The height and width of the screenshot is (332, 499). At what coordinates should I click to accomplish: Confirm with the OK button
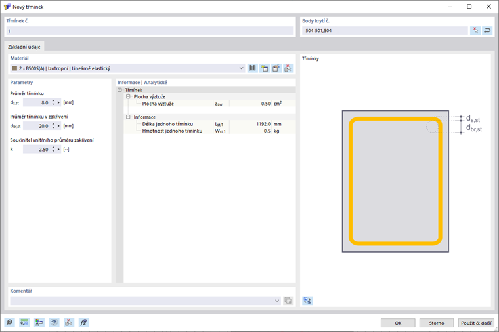[398, 323]
